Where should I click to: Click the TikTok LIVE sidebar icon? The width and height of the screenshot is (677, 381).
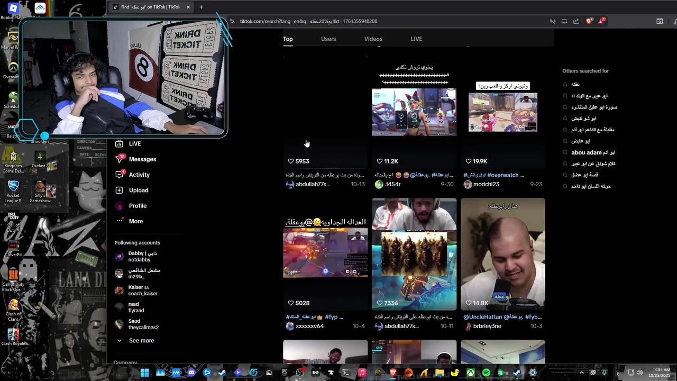pos(119,143)
